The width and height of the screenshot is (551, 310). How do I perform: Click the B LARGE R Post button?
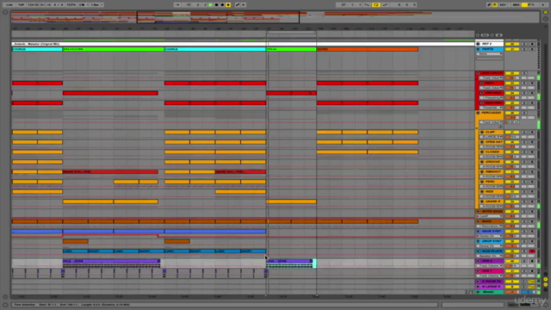click(x=532, y=287)
